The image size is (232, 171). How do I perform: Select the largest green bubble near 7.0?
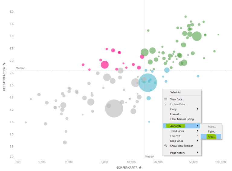[197, 36]
